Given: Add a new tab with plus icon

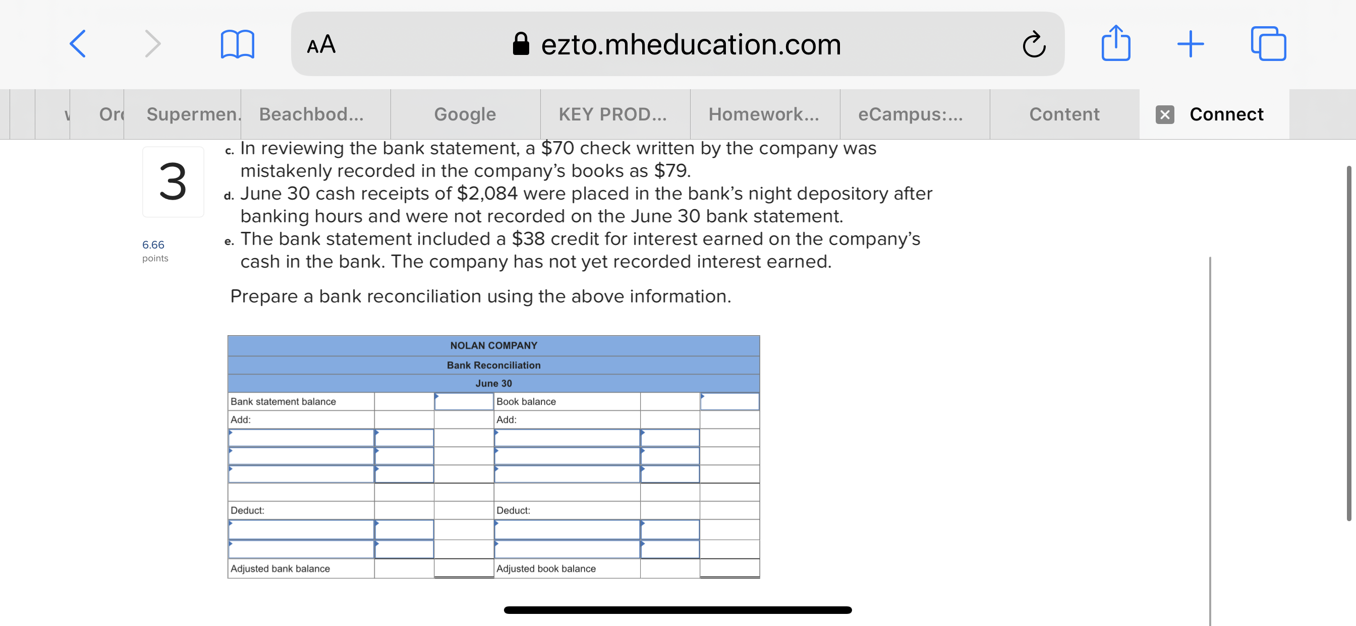Looking at the screenshot, I should point(1191,44).
